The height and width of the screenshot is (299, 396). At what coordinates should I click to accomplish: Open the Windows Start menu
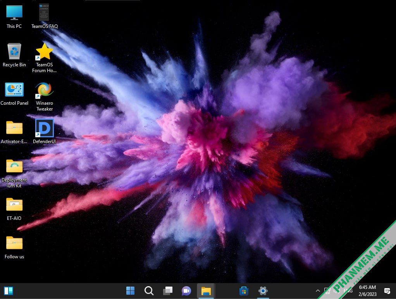pyautogui.click(x=130, y=291)
